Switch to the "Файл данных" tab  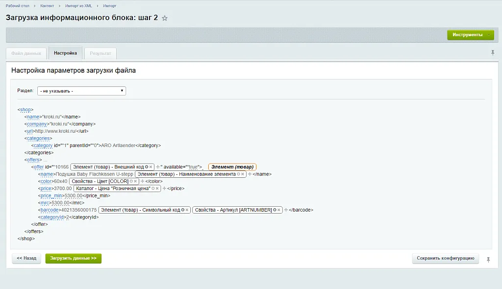[25, 53]
